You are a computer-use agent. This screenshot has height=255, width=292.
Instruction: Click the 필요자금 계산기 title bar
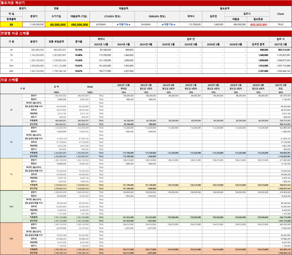click(x=146, y=3)
